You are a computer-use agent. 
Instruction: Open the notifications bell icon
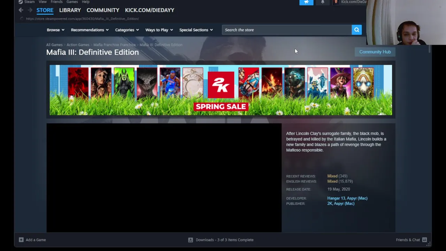(x=323, y=2)
